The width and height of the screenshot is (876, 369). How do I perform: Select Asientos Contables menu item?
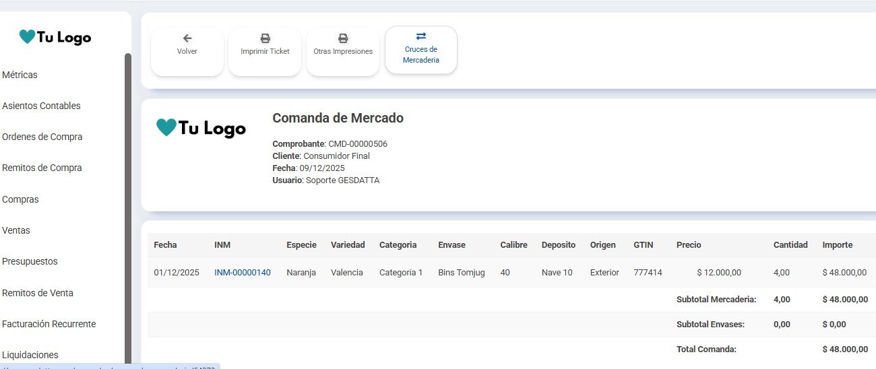tap(41, 106)
